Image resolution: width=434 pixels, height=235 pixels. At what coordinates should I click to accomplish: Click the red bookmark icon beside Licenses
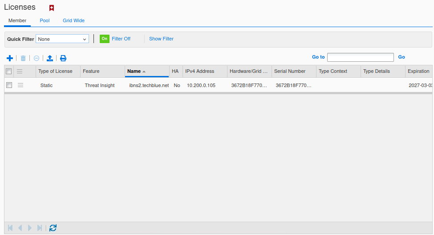[52, 8]
